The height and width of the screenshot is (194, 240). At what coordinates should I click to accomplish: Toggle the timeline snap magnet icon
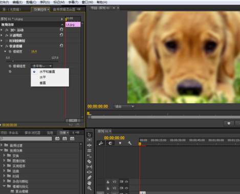(111, 143)
